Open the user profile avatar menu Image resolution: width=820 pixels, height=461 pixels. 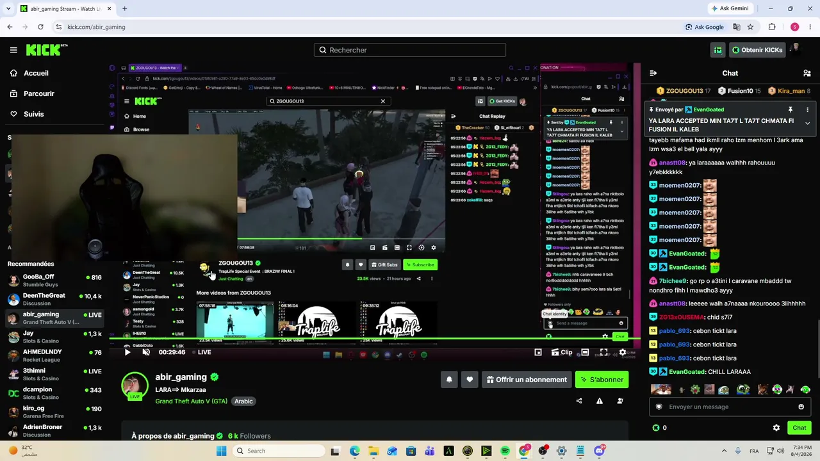(x=796, y=49)
